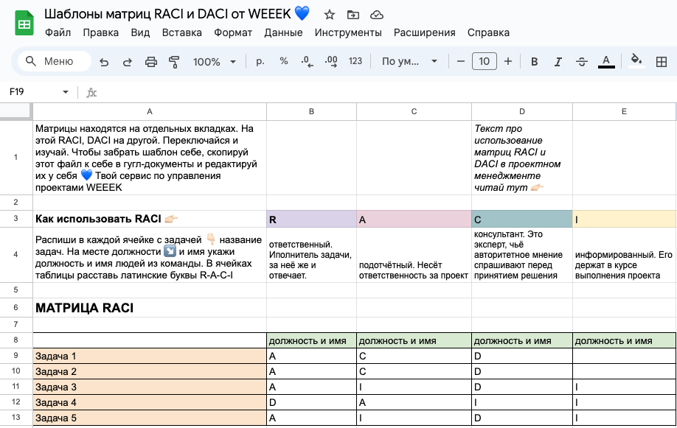Click the move to folder icon
Viewport: 677px width, 428px height.
[x=353, y=15]
